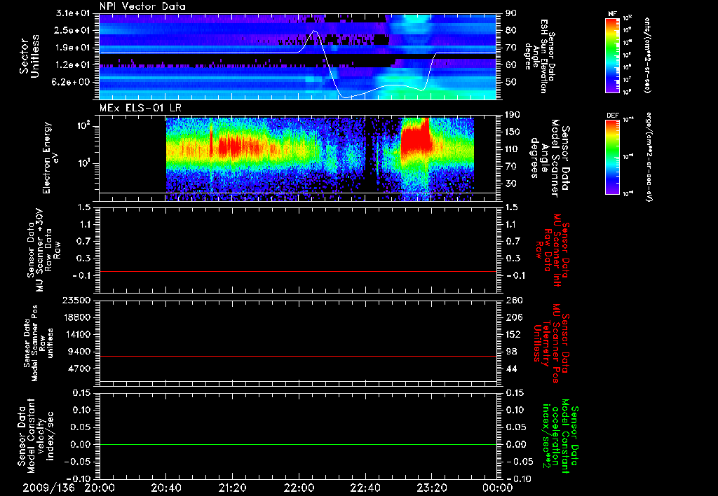The height and width of the screenshot is (496, 718).
Task: Click the "23500" tick label
Action: point(77,300)
